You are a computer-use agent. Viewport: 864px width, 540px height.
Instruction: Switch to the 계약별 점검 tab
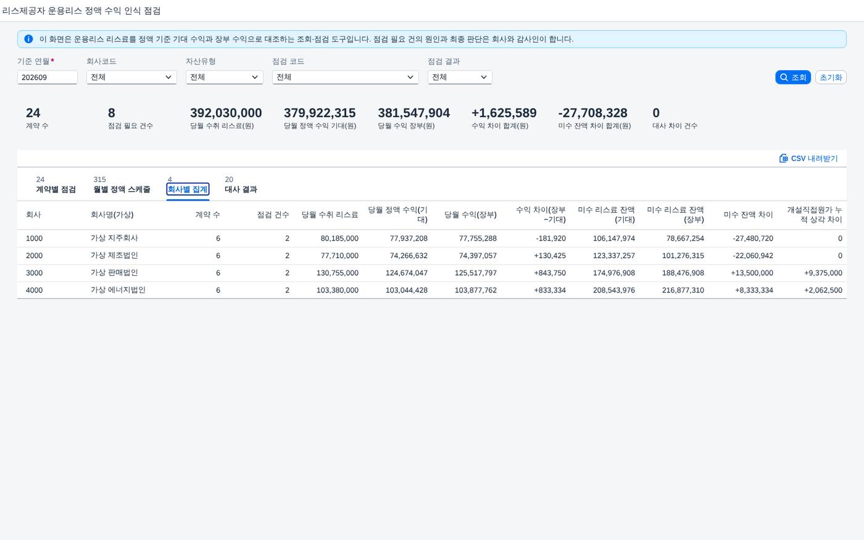click(56, 189)
